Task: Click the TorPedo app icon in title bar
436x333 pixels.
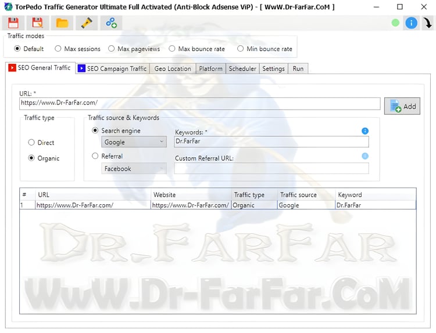Action: [x=8, y=6]
